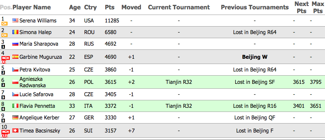Click the Previous Tournaments column header
Viewport: 325px width, 140px height.
click(x=255, y=7)
